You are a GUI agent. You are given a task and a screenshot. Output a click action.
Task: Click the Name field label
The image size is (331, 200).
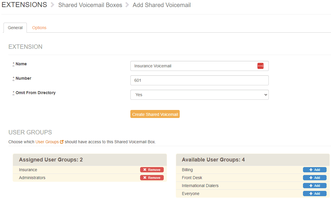tap(21, 64)
